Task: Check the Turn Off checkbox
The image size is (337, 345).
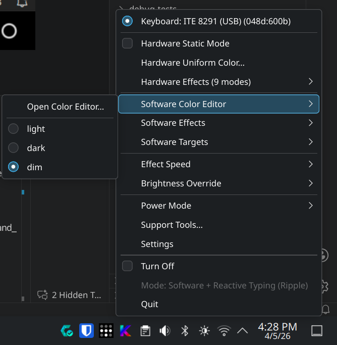Action: (x=127, y=266)
